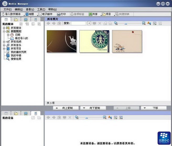Click the 打印 print button

[x=62, y=14]
